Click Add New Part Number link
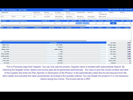Screen dimensions: 133x100 pos(14,21)
